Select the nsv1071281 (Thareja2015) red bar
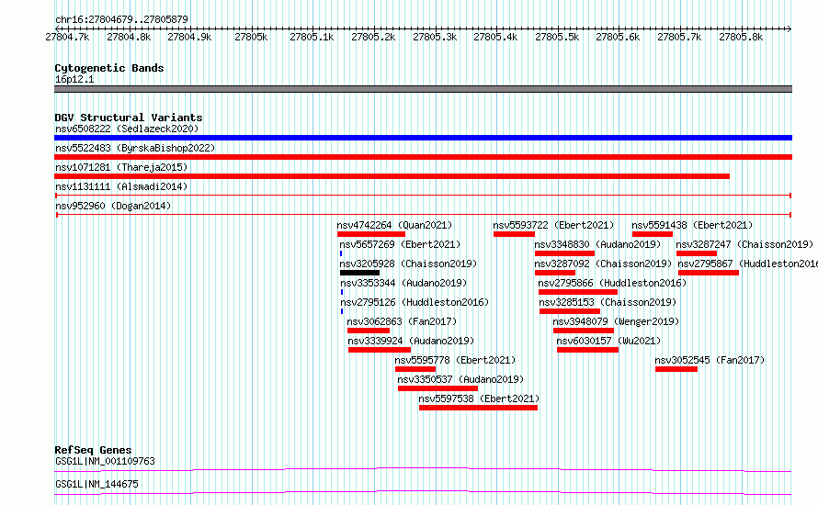This screenshot has height=505, width=818. coord(392,176)
